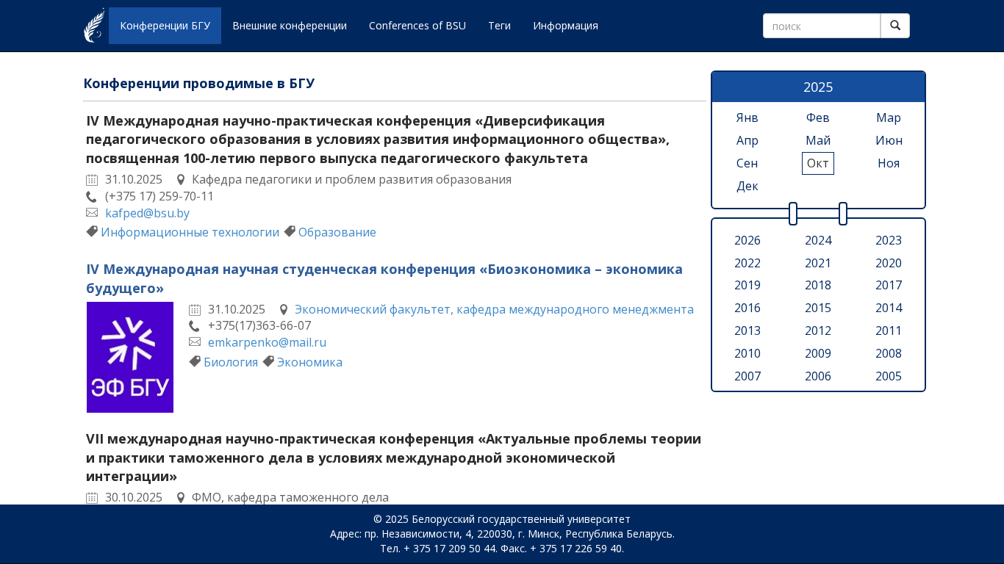The height and width of the screenshot is (564, 1004).
Task: Select the month Дек
Action: (x=747, y=186)
